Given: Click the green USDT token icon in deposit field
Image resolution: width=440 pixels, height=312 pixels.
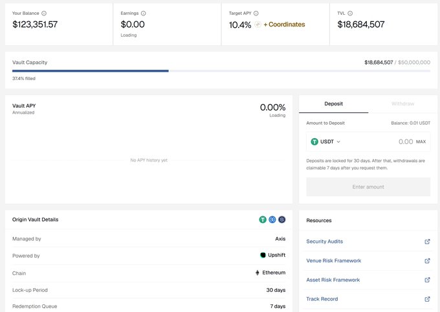Looking at the screenshot, I should [x=314, y=141].
